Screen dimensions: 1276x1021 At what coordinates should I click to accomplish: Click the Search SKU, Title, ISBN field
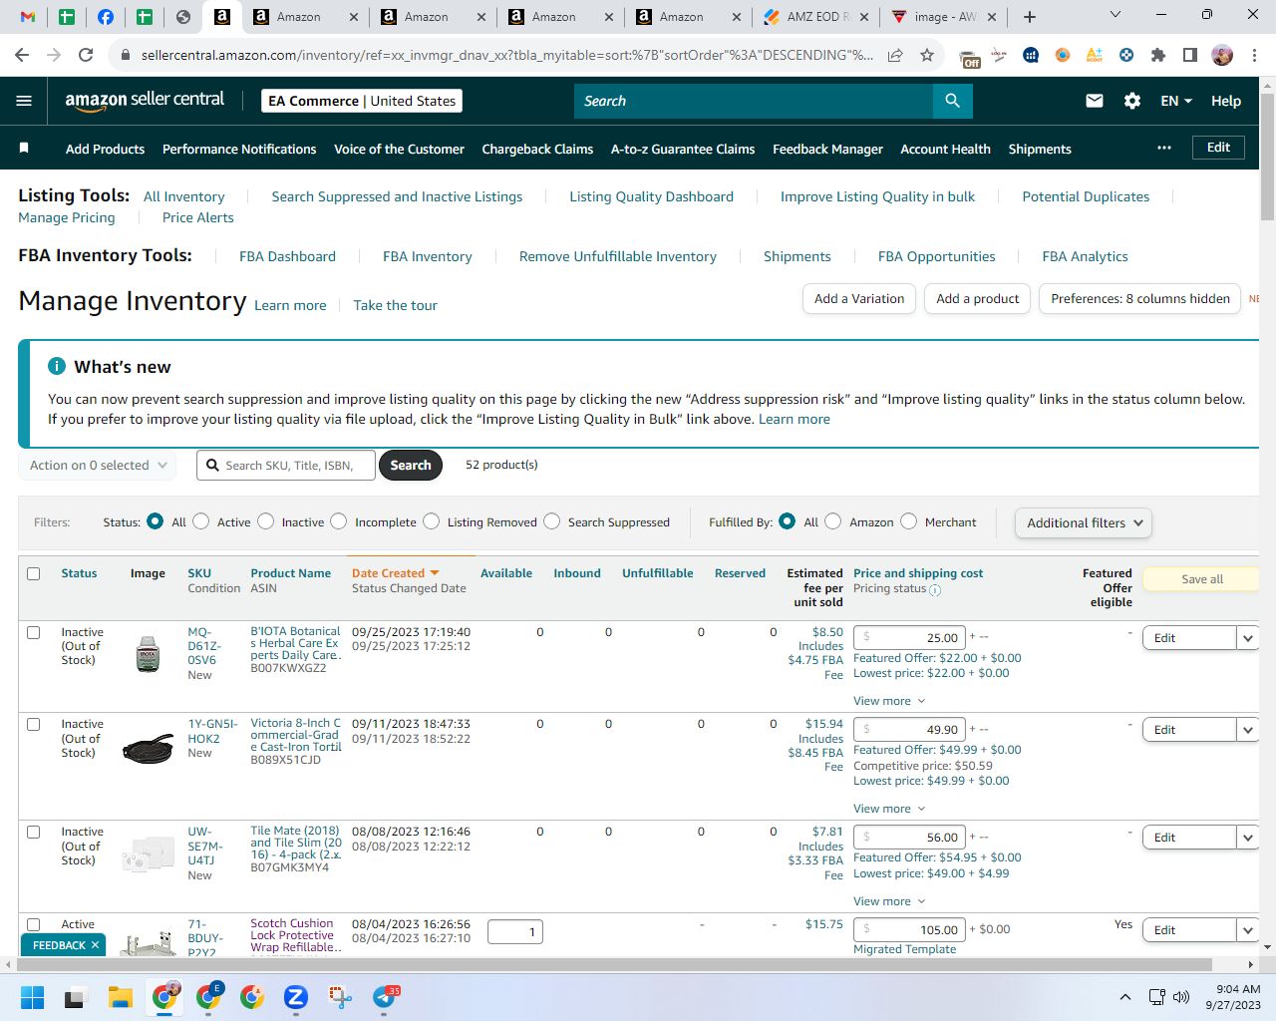tap(286, 466)
